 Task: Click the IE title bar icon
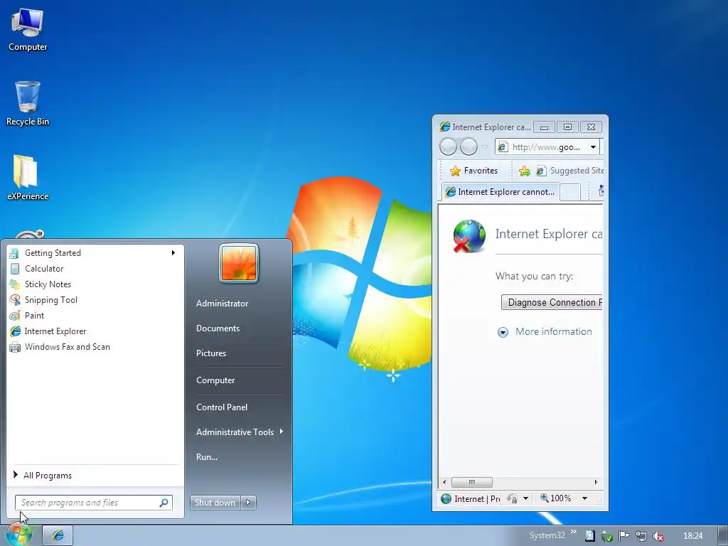[445, 127]
